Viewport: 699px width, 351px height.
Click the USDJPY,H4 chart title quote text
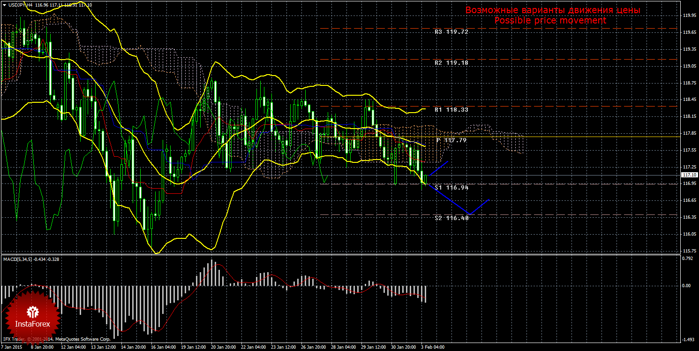pos(50,5)
